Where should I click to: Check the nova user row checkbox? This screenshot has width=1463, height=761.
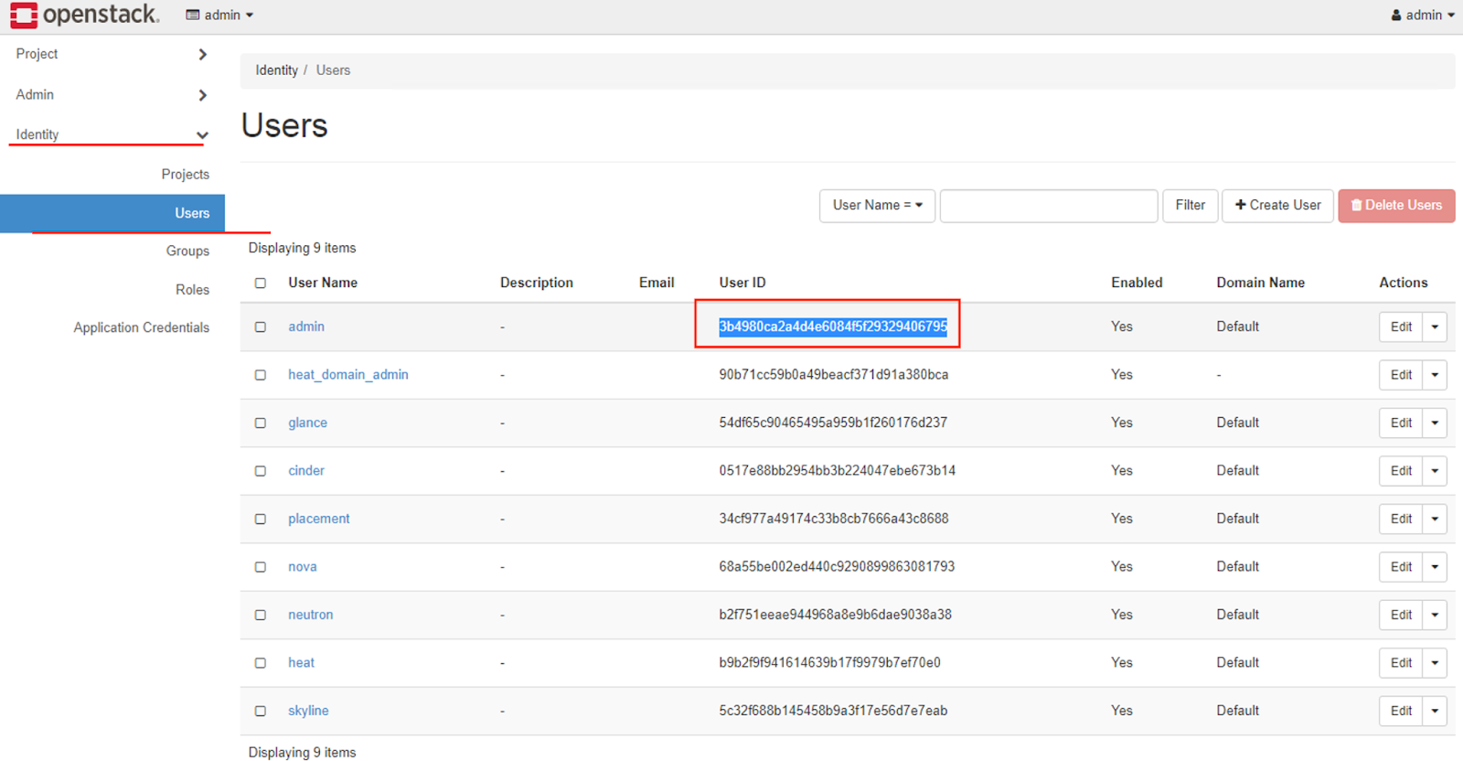261,567
